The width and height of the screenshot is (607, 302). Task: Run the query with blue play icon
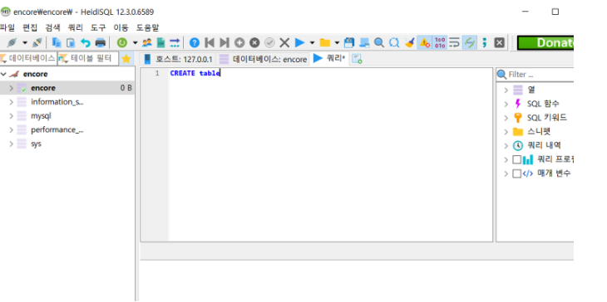point(299,42)
